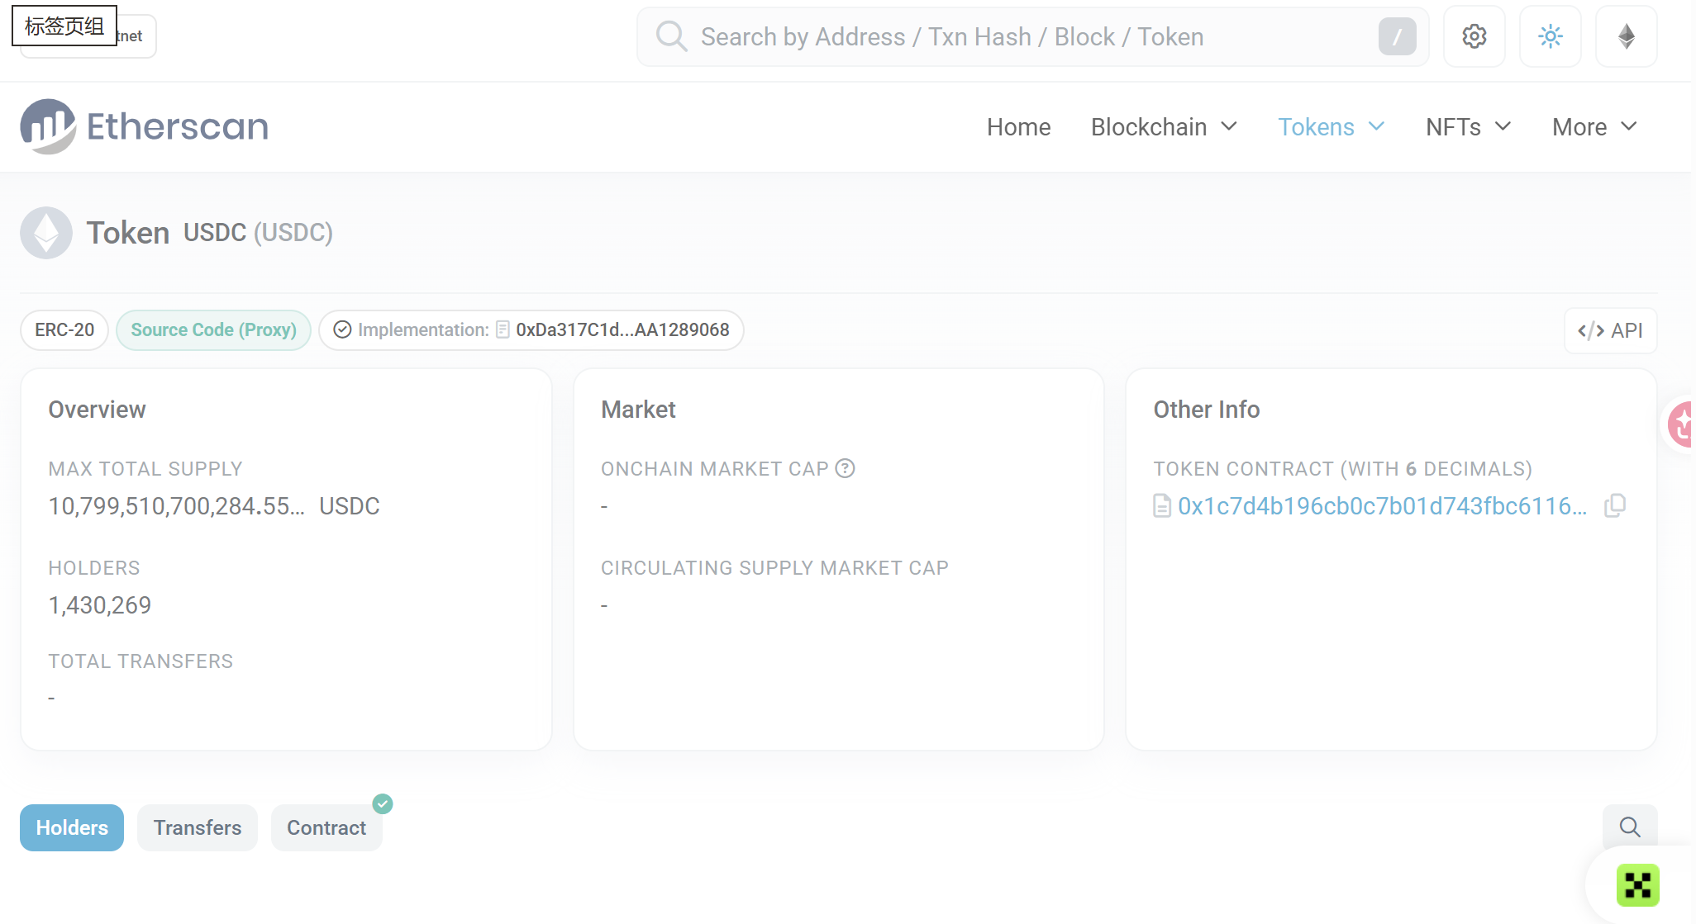The height and width of the screenshot is (924, 1696).
Task: Toggle the light theme sun icon
Action: (1550, 36)
